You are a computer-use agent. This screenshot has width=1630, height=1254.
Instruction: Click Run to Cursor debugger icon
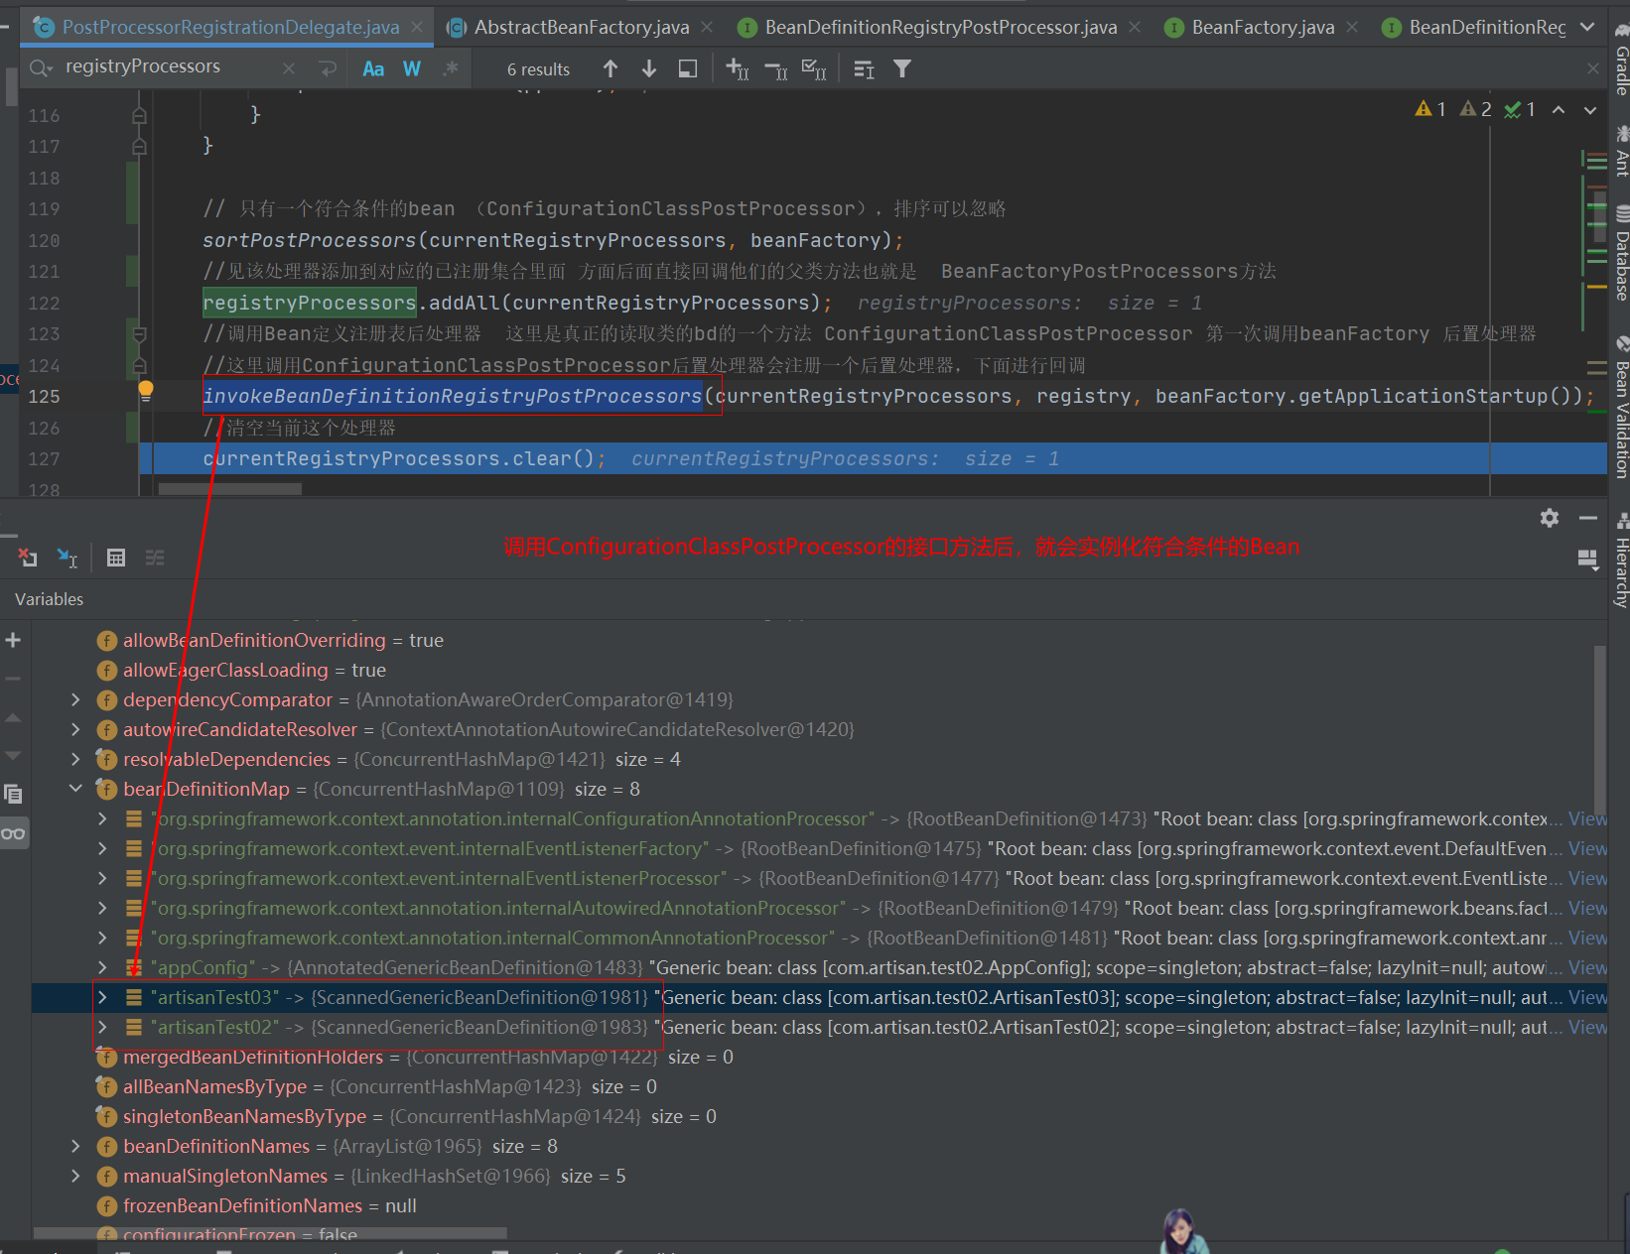pos(67,558)
